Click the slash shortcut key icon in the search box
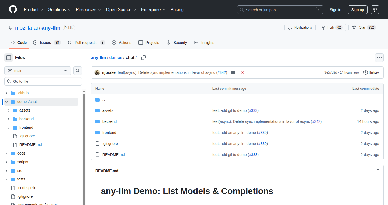Screen dimensions: 388x205 [318, 10]
